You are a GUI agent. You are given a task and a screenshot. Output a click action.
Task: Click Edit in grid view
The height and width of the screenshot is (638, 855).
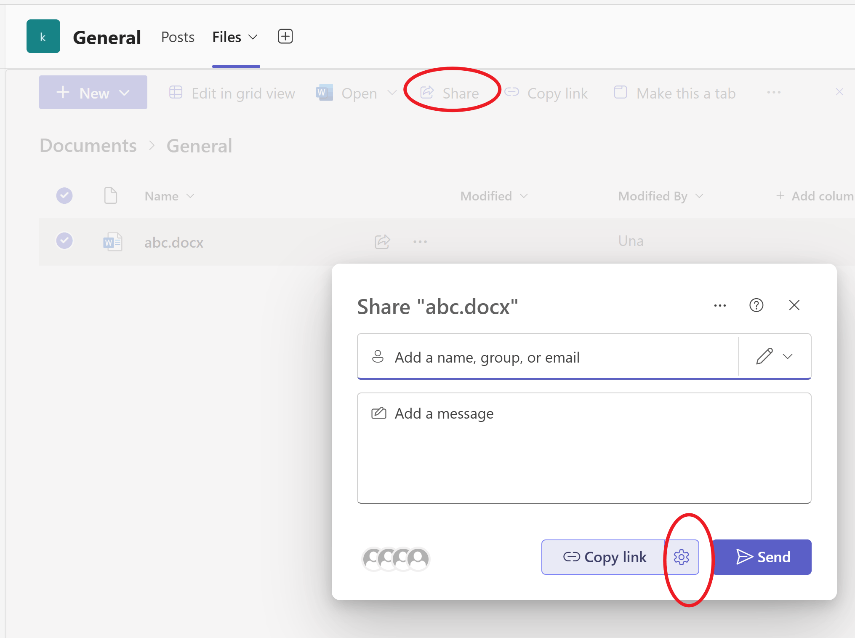click(x=232, y=93)
